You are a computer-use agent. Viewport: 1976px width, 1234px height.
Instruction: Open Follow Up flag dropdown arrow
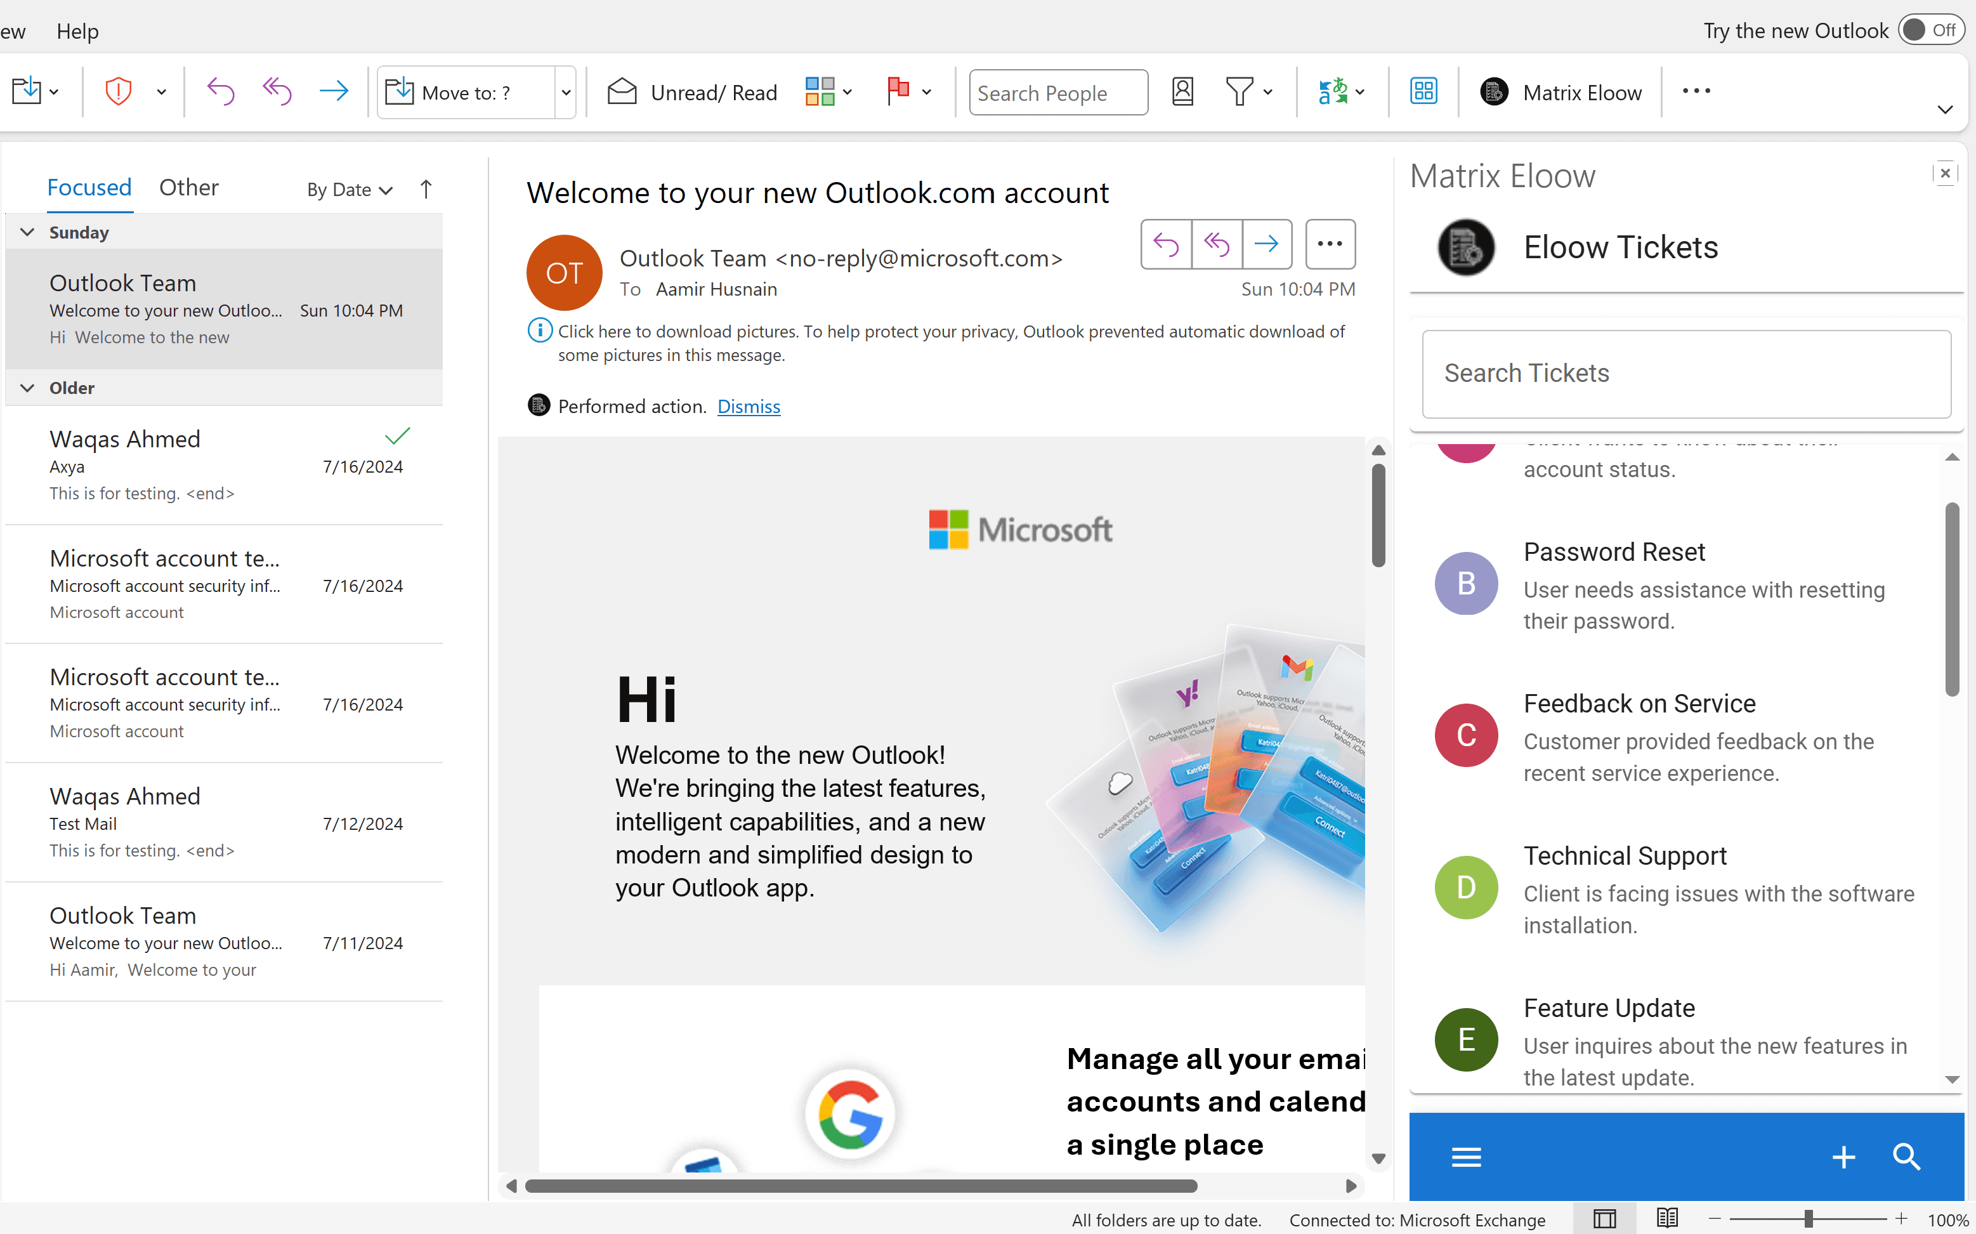point(927,92)
